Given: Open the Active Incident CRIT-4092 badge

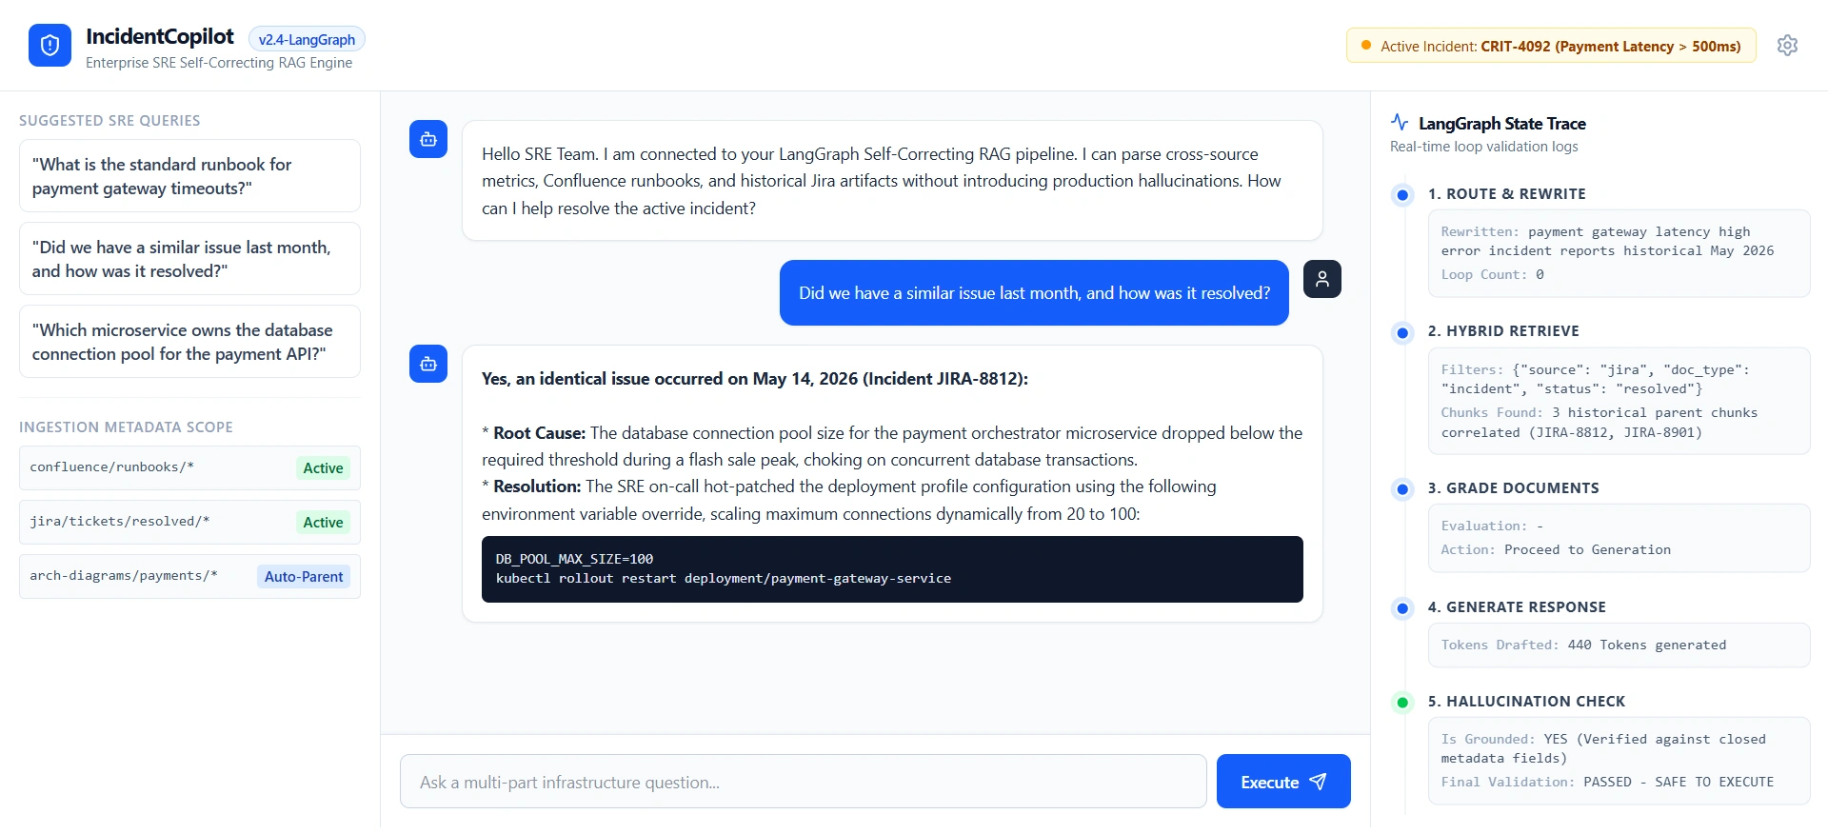Looking at the screenshot, I should [x=1551, y=46].
